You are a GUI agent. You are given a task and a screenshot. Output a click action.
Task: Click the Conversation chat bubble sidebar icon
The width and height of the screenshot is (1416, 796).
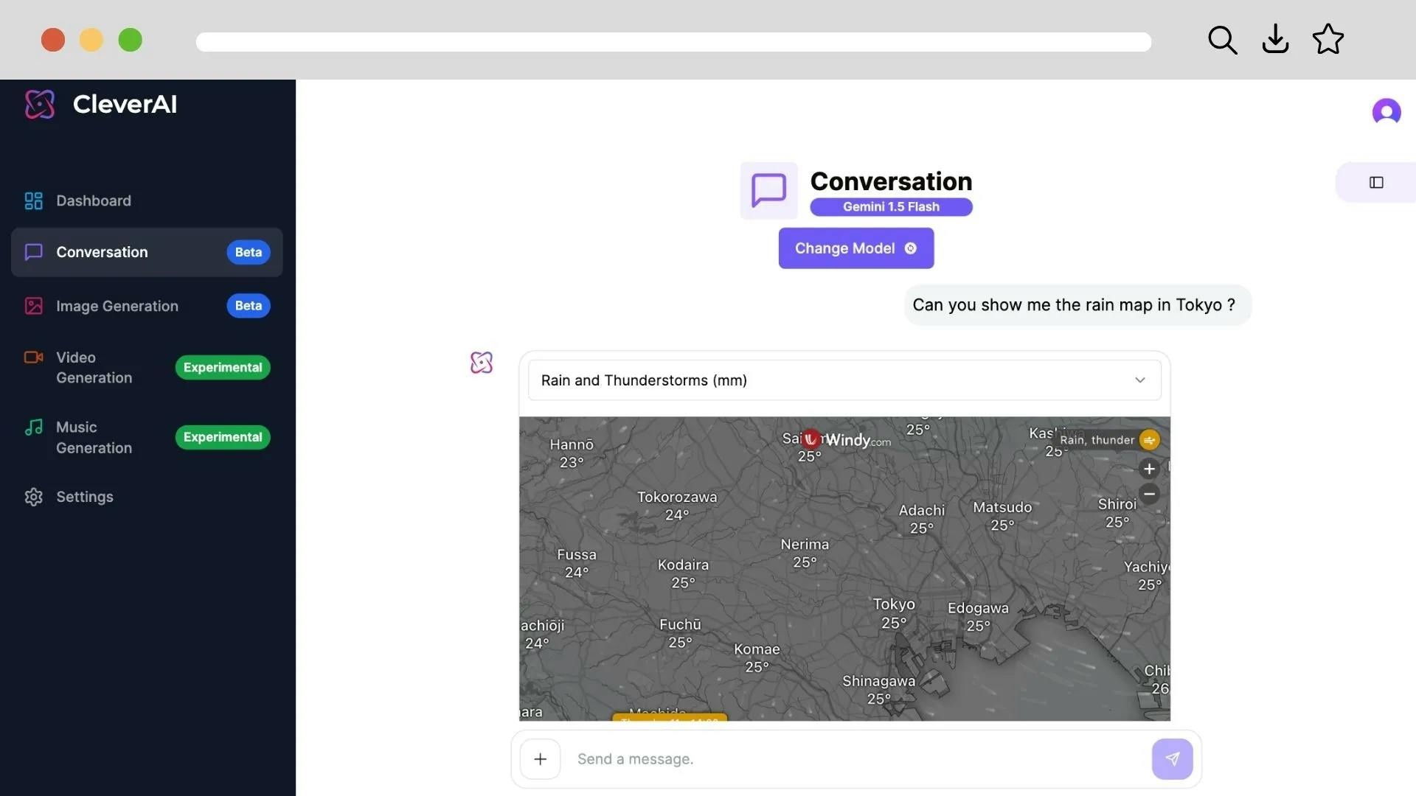33,252
